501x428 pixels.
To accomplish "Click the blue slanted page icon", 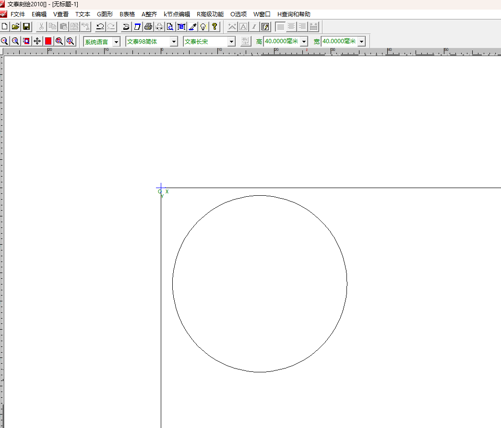I will pos(137,26).
